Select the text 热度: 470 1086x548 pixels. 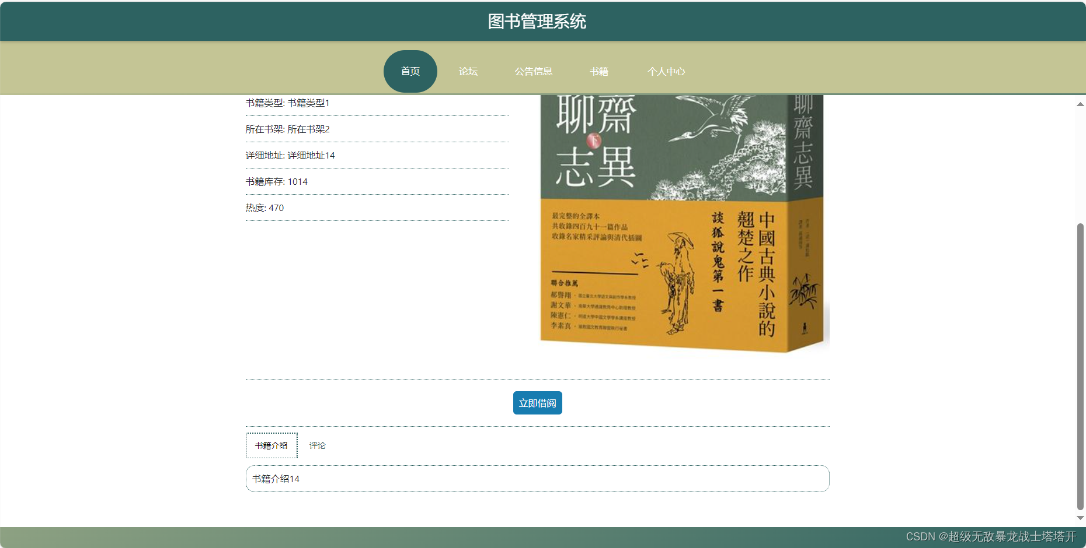pyautogui.click(x=264, y=208)
